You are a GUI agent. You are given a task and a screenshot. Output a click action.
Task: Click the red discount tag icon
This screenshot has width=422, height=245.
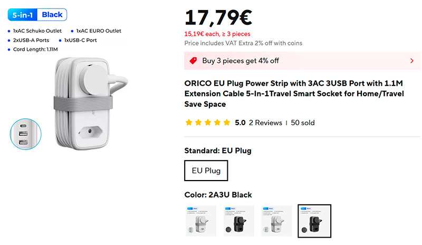[193, 61]
